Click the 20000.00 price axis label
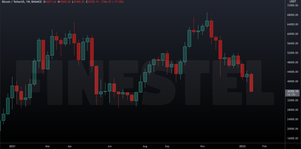The width and height of the screenshot is (301, 149). [292, 129]
